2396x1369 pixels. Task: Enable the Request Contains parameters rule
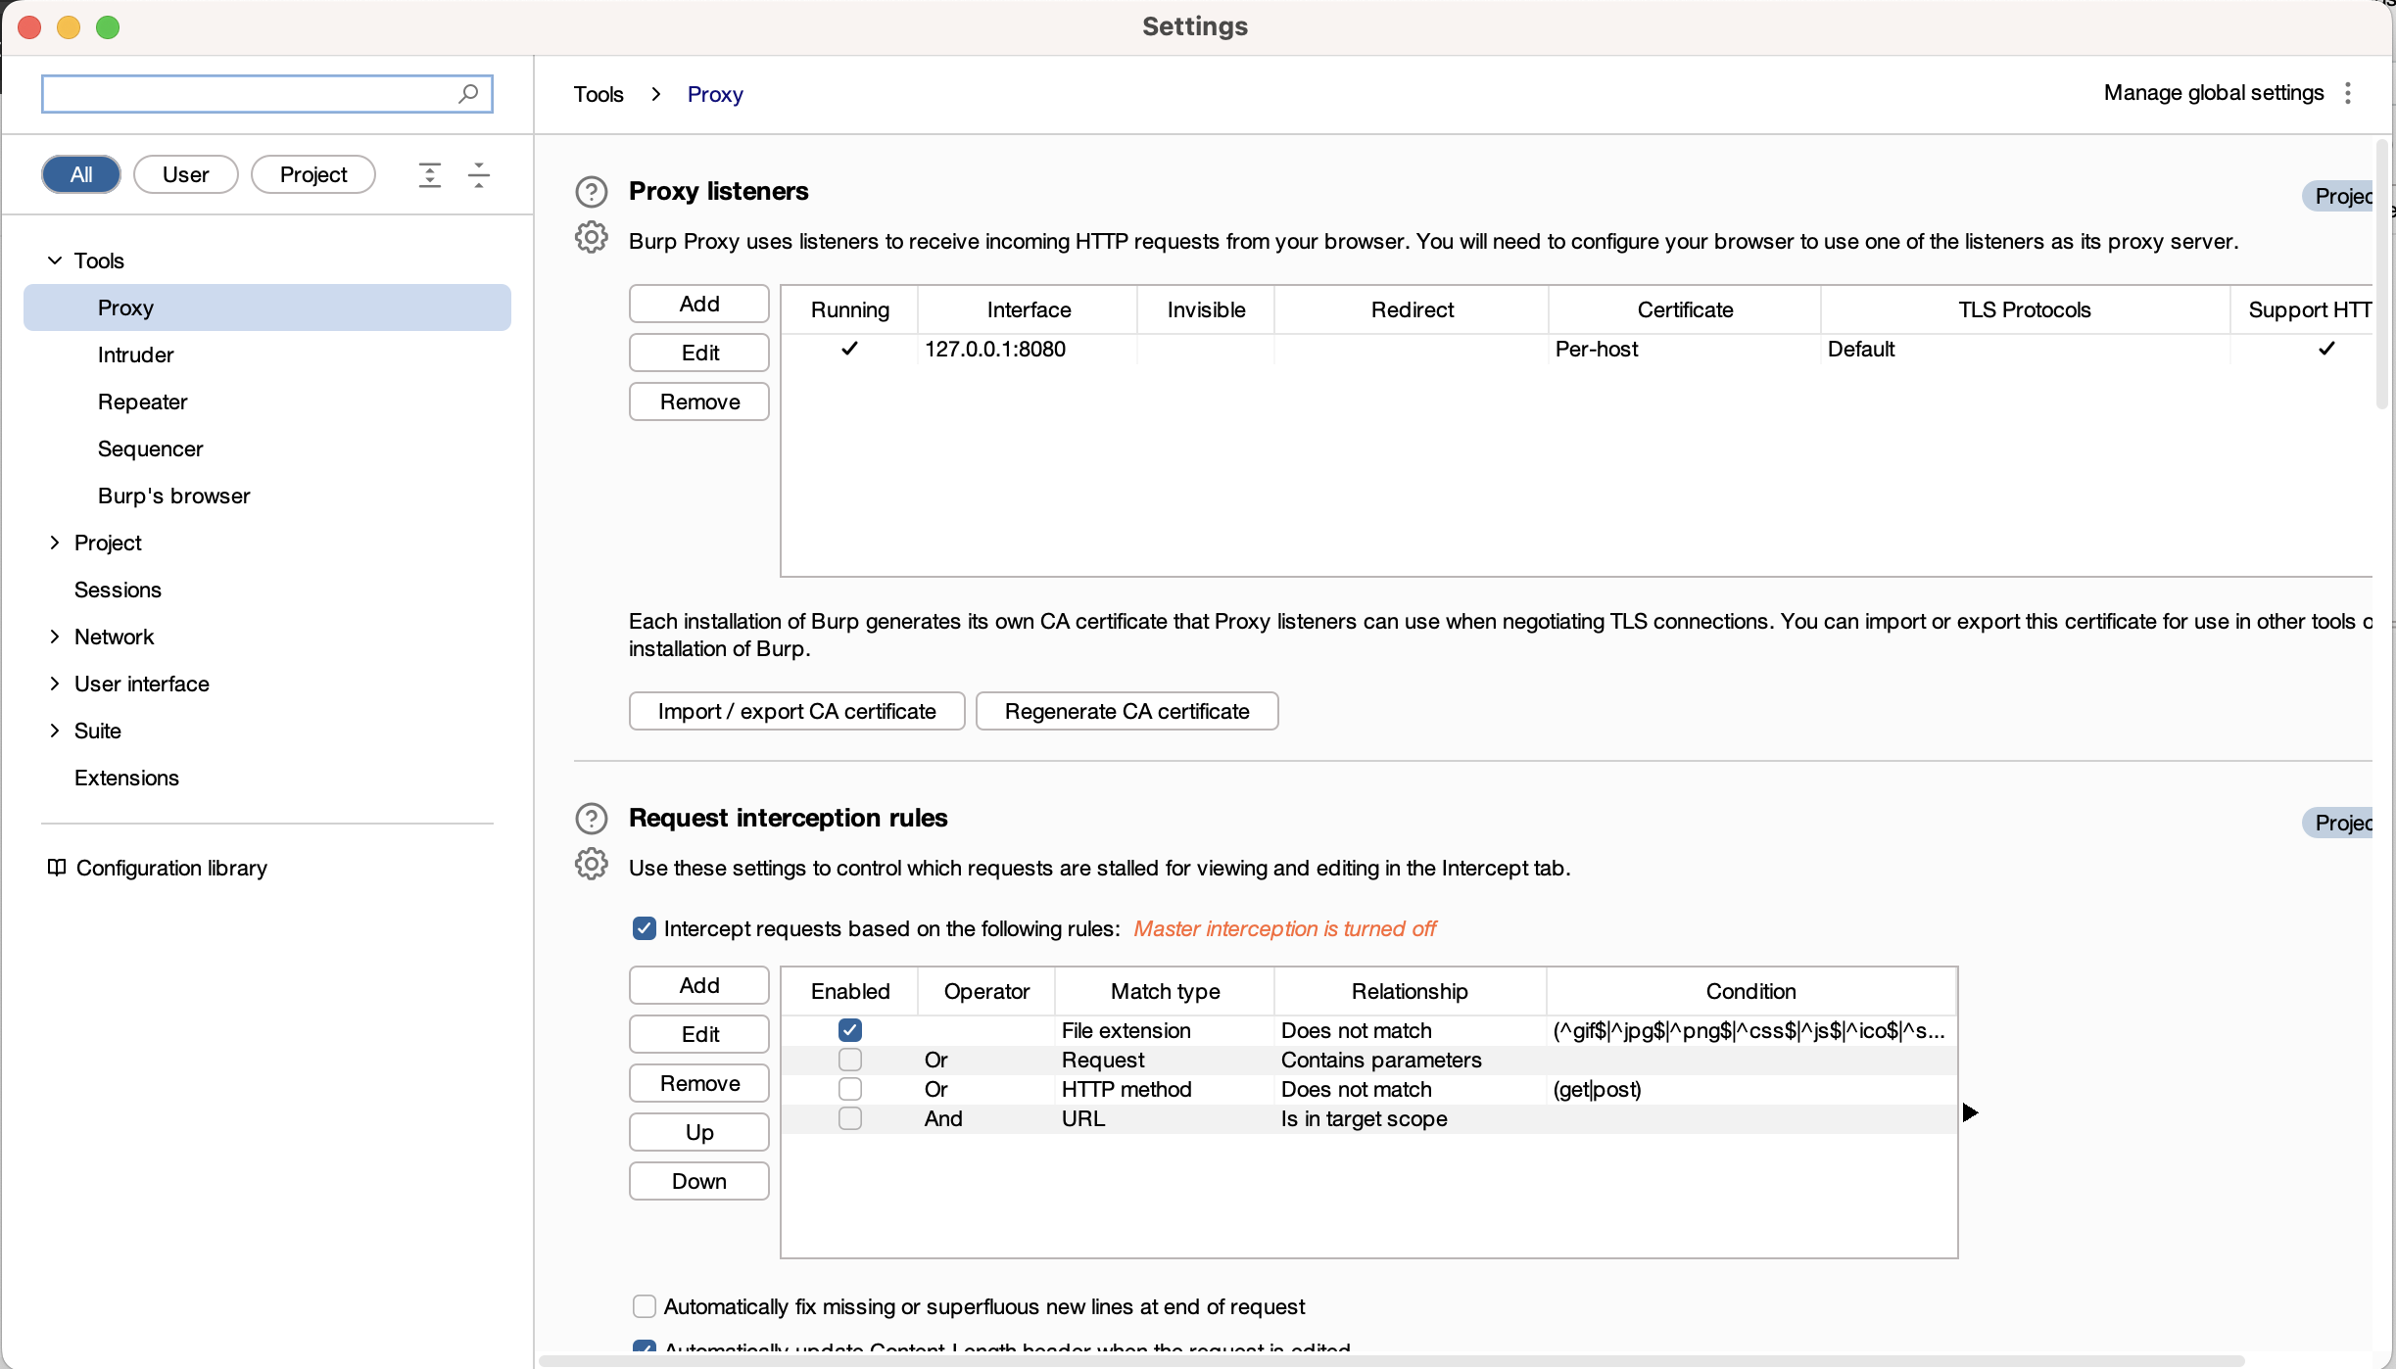pyautogui.click(x=850, y=1060)
